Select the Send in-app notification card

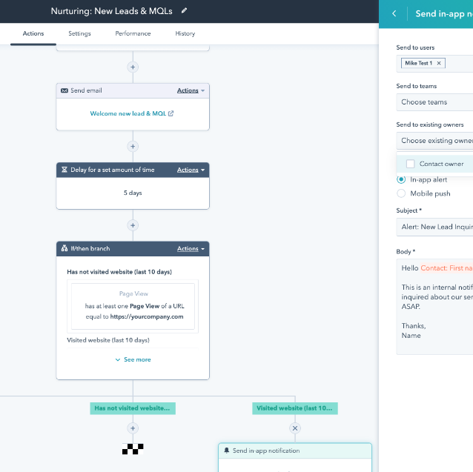pos(295,457)
